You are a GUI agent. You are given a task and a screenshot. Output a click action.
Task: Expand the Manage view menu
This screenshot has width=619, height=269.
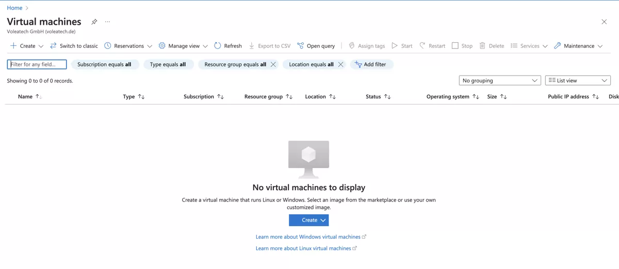(183, 46)
